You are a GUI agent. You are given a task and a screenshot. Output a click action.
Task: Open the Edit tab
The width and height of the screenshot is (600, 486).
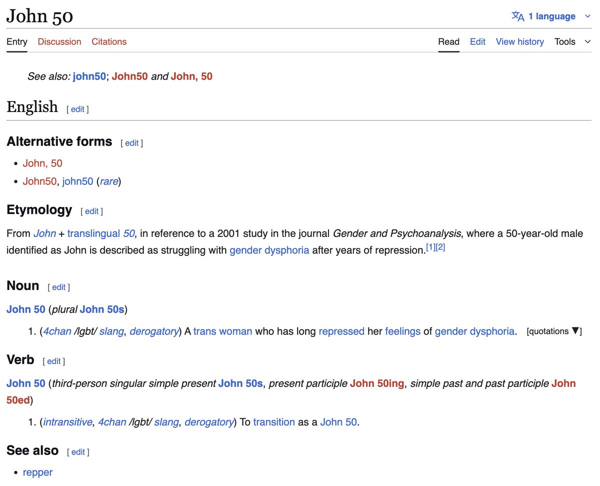click(477, 42)
